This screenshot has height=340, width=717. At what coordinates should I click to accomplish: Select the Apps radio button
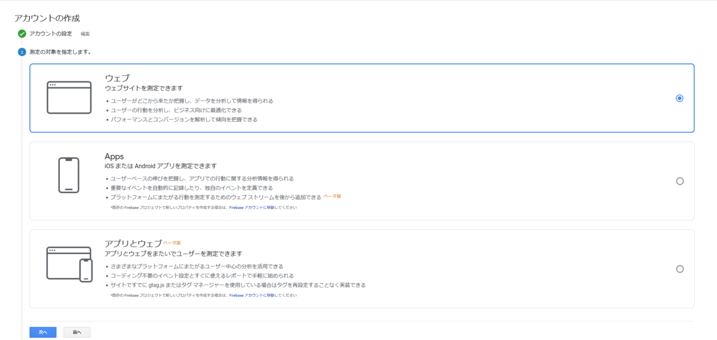(x=679, y=181)
